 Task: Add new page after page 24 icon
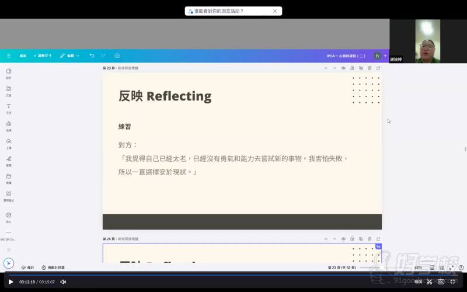378,239
